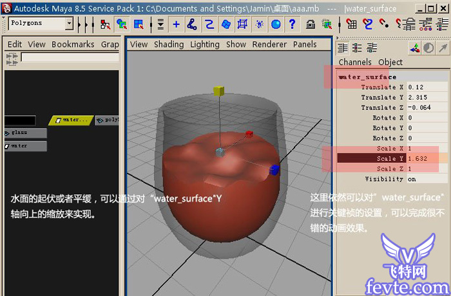Select the Scale X channel label
Image resolution: width=451 pixels, height=296 pixels.
(390, 148)
